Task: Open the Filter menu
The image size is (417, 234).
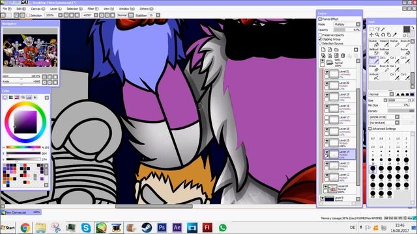Action: click(x=93, y=8)
